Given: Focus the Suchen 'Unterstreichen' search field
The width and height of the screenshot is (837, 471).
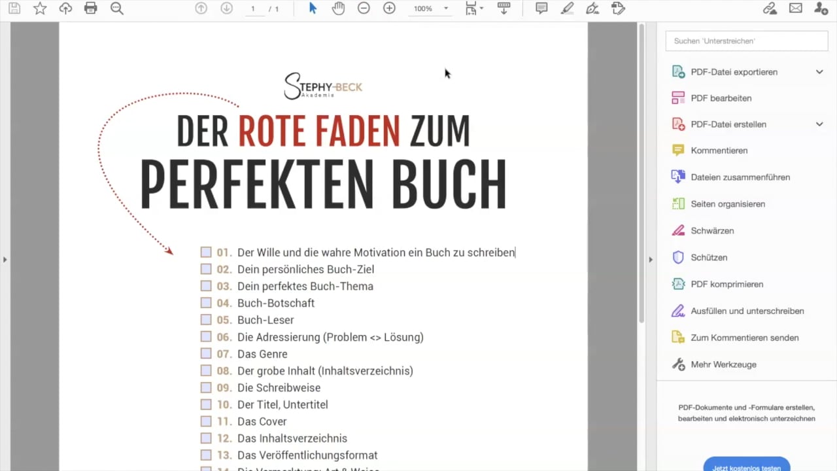Looking at the screenshot, I should [747, 41].
